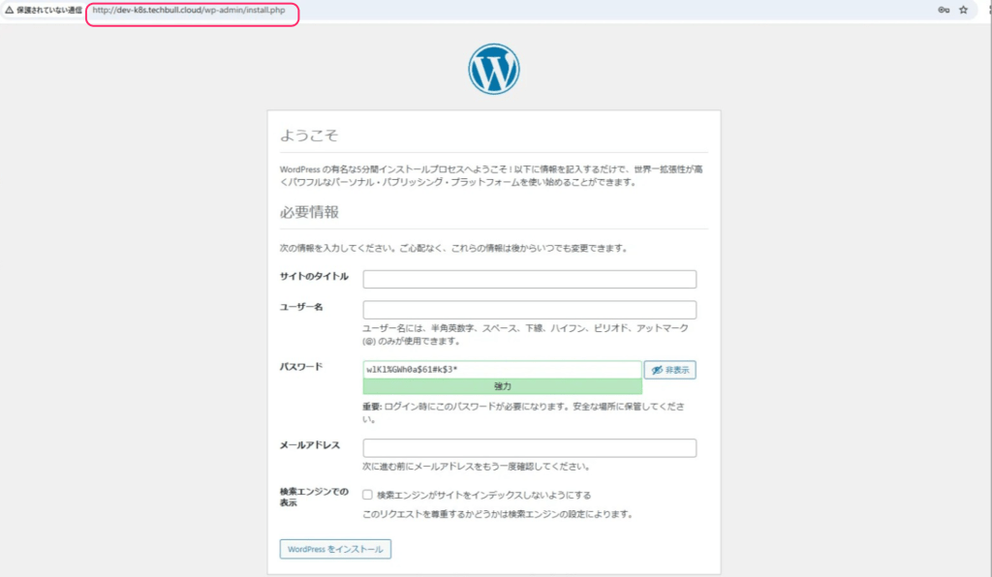The height and width of the screenshot is (577, 992).
Task: Hide the password with 非表示 button
Action: [x=670, y=370]
